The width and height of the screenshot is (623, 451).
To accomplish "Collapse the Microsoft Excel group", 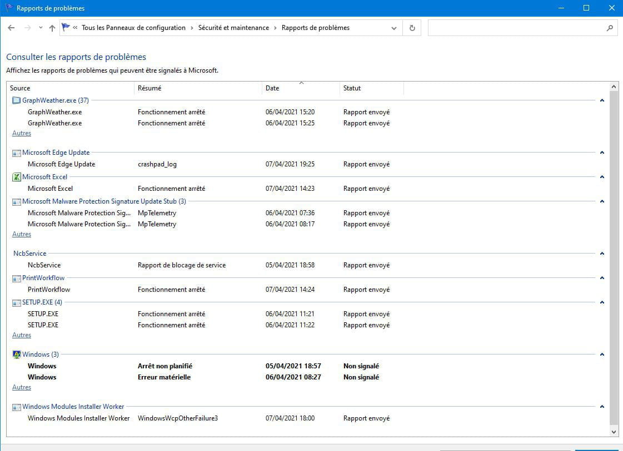I will coord(602,177).
